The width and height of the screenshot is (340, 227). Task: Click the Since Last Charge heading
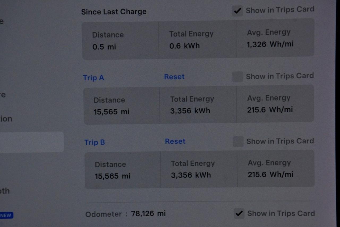pos(114,11)
